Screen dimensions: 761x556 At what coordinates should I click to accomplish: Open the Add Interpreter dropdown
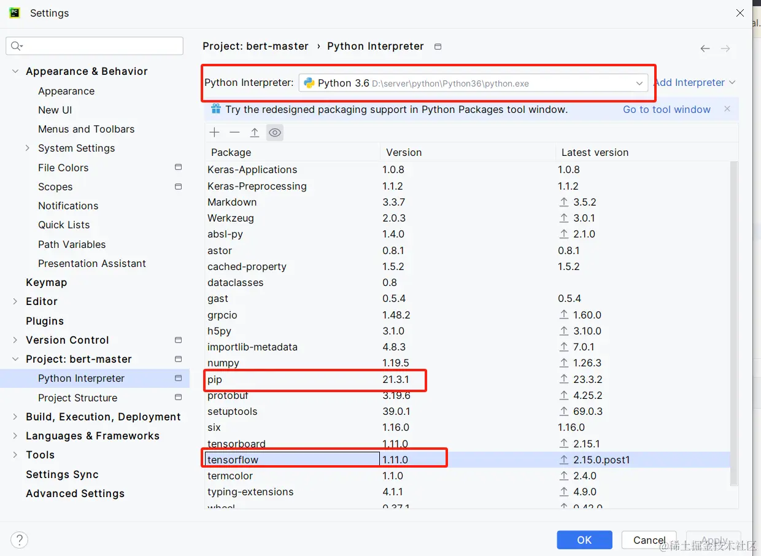coord(695,82)
